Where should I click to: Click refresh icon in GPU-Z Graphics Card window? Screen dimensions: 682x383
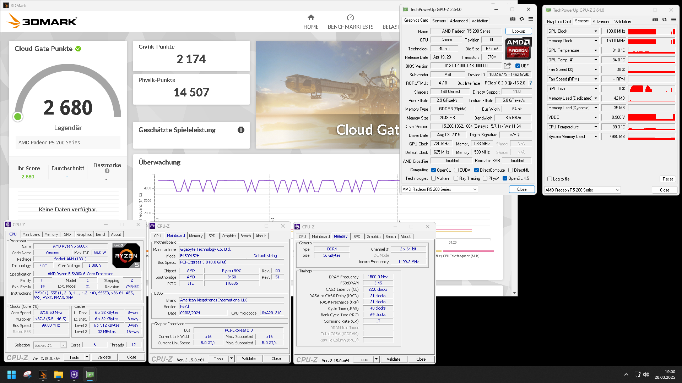[521, 19]
